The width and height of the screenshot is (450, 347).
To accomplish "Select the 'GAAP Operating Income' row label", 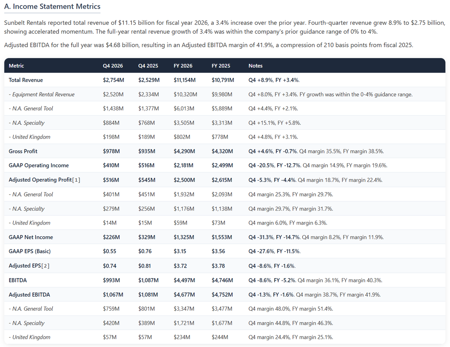I will (x=39, y=165).
